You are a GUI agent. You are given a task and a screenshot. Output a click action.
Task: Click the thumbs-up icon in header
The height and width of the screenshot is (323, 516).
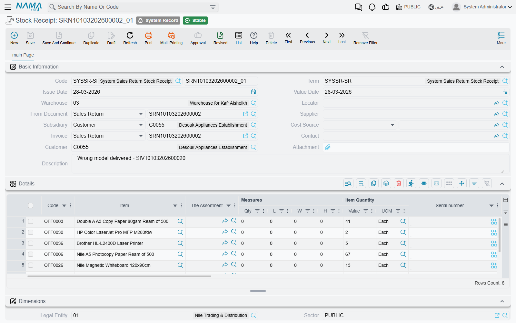point(386,7)
